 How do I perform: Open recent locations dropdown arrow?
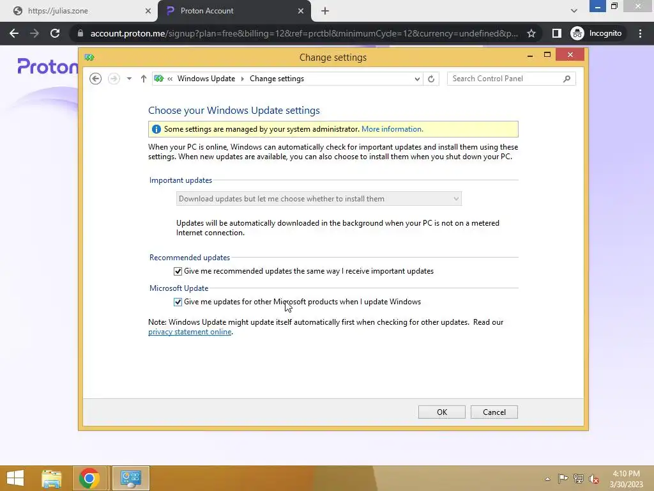pyautogui.click(x=129, y=79)
